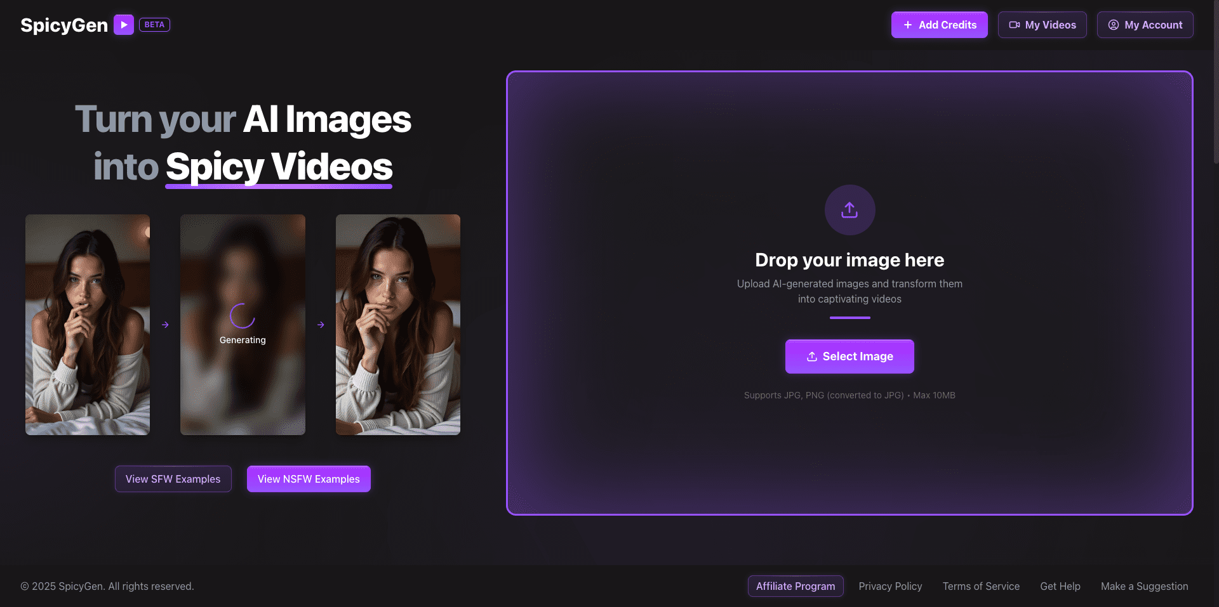Click the upload icon on Select Image button
The height and width of the screenshot is (607, 1219).
click(x=811, y=356)
